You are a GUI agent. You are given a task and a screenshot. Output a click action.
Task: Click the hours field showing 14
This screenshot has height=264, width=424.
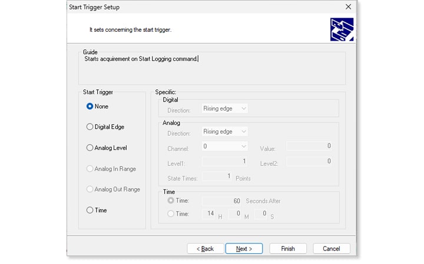208,213
